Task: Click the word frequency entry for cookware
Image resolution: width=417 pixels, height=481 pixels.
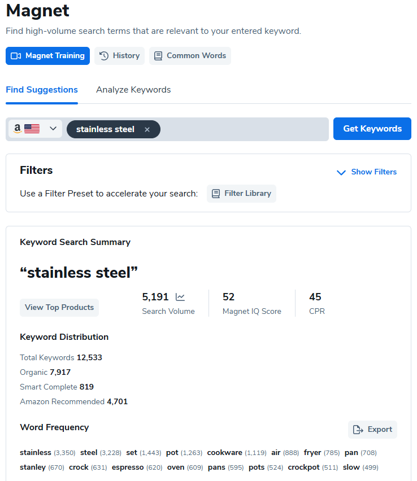Action: tap(224, 452)
